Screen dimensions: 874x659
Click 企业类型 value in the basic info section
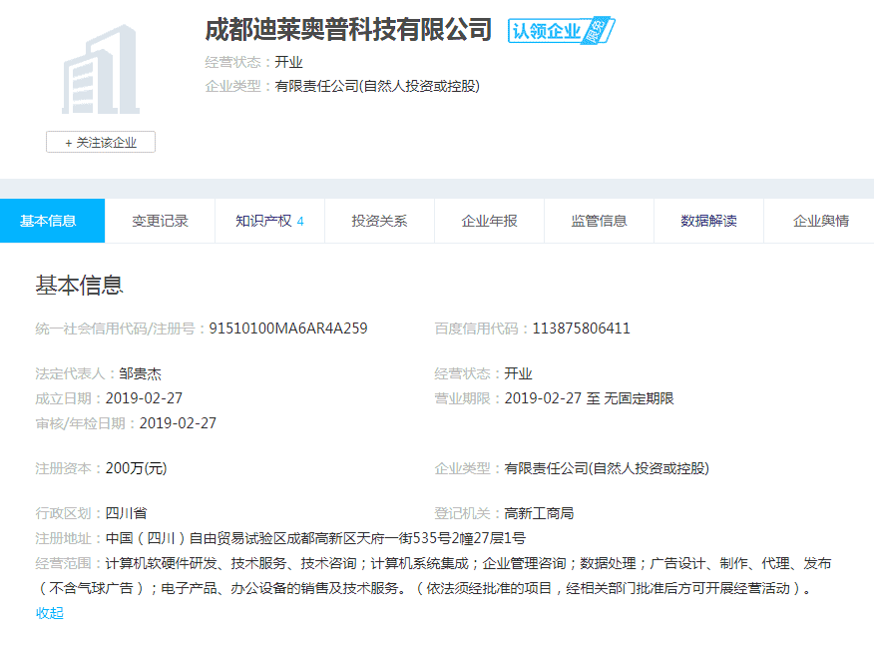click(607, 468)
